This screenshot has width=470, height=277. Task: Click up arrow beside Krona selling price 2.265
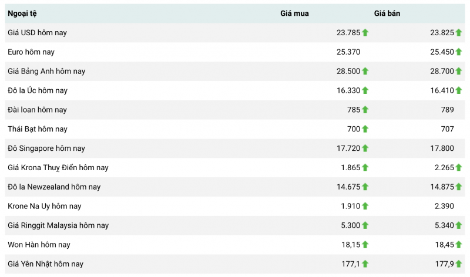459,168
